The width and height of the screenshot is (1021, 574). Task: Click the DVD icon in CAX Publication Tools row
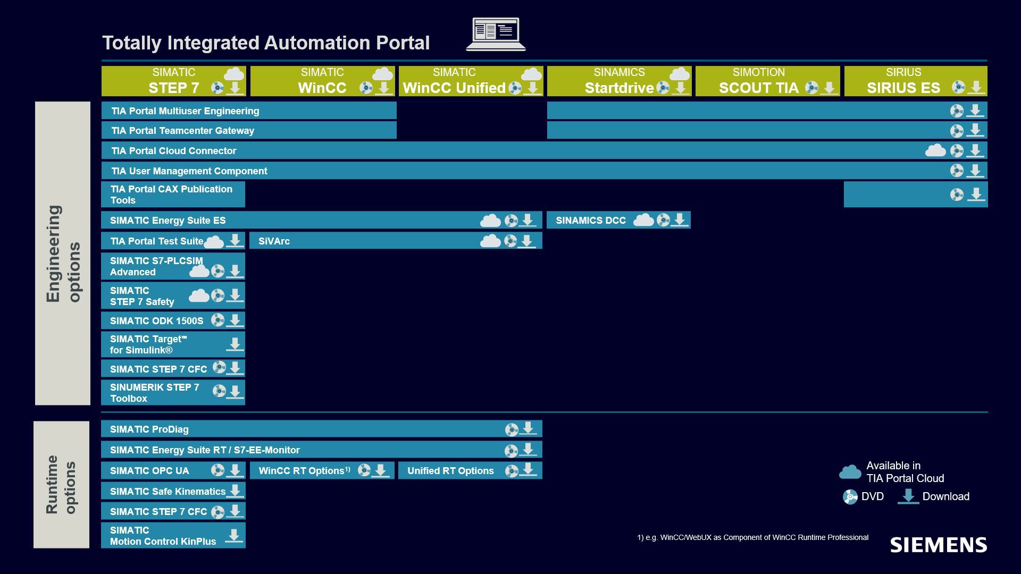(957, 195)
